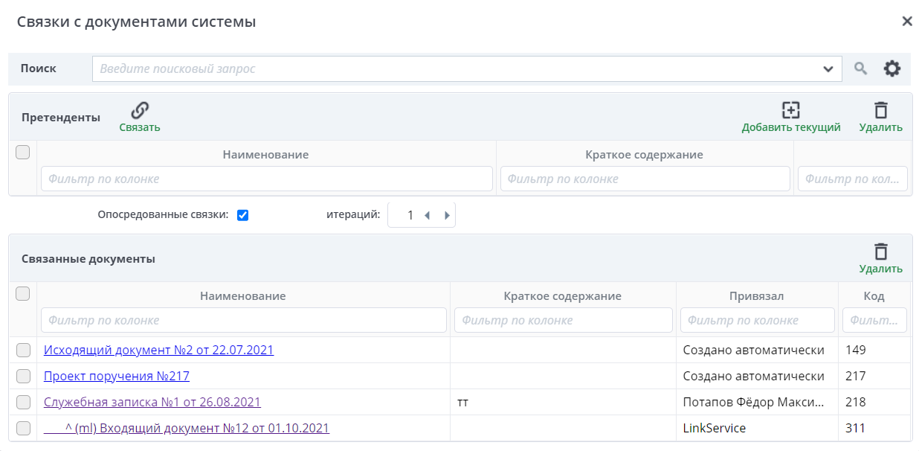
Task: Open 'Входящий документ №12 от 01.10.2021' link
Action: click(x=197, y=428)
